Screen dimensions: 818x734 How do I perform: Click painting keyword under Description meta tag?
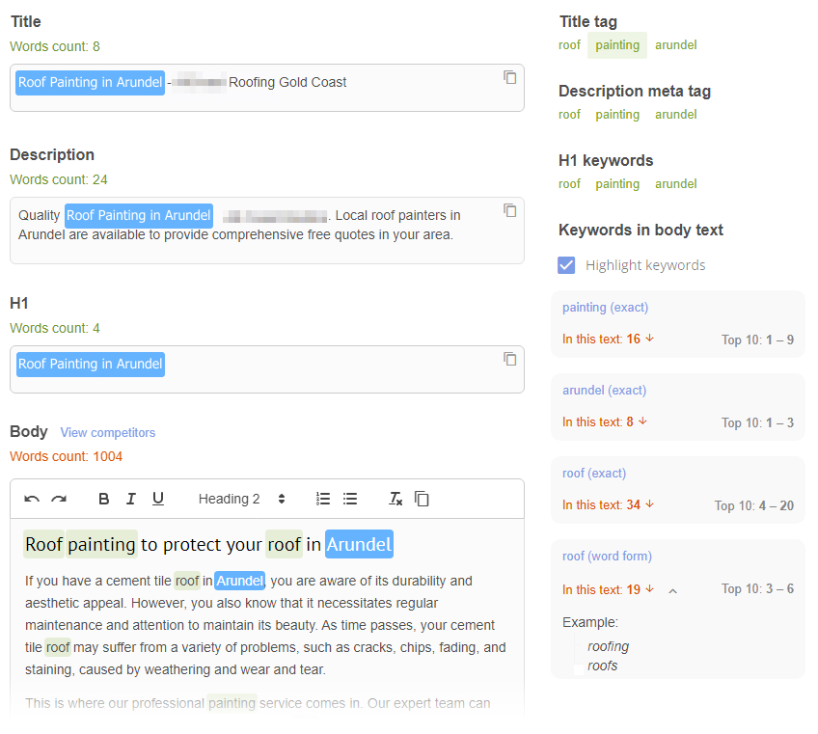(617, 115)
